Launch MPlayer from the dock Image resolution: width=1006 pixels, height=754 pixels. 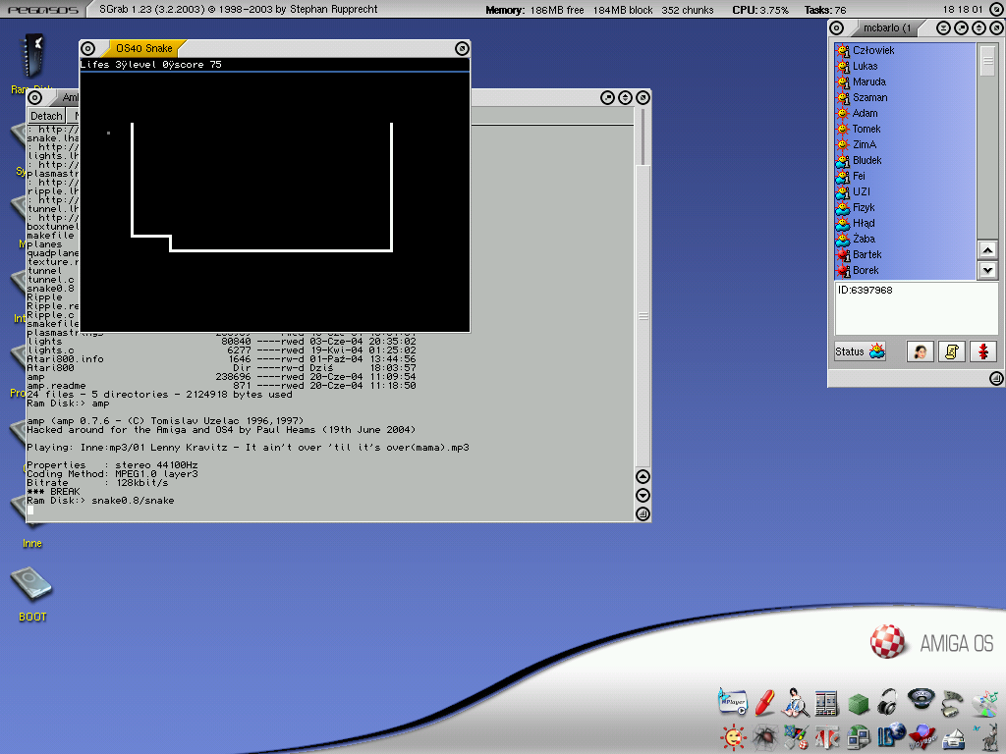[x=732, y=701]
